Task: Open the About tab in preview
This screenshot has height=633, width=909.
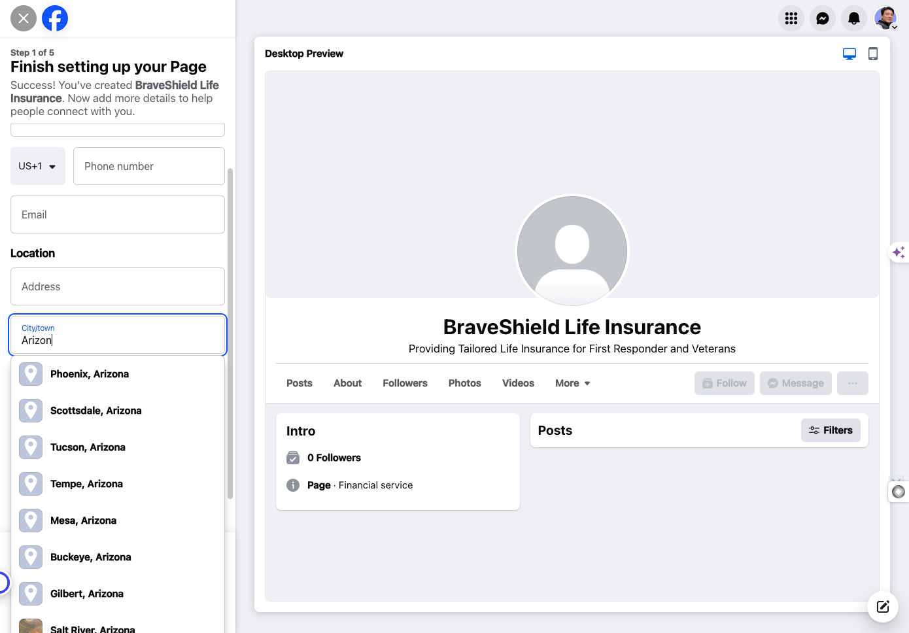Action: [348, 383]
